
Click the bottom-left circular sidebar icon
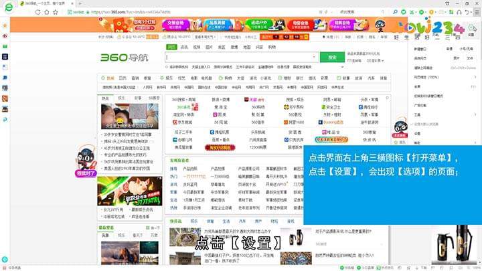[5, 260]
